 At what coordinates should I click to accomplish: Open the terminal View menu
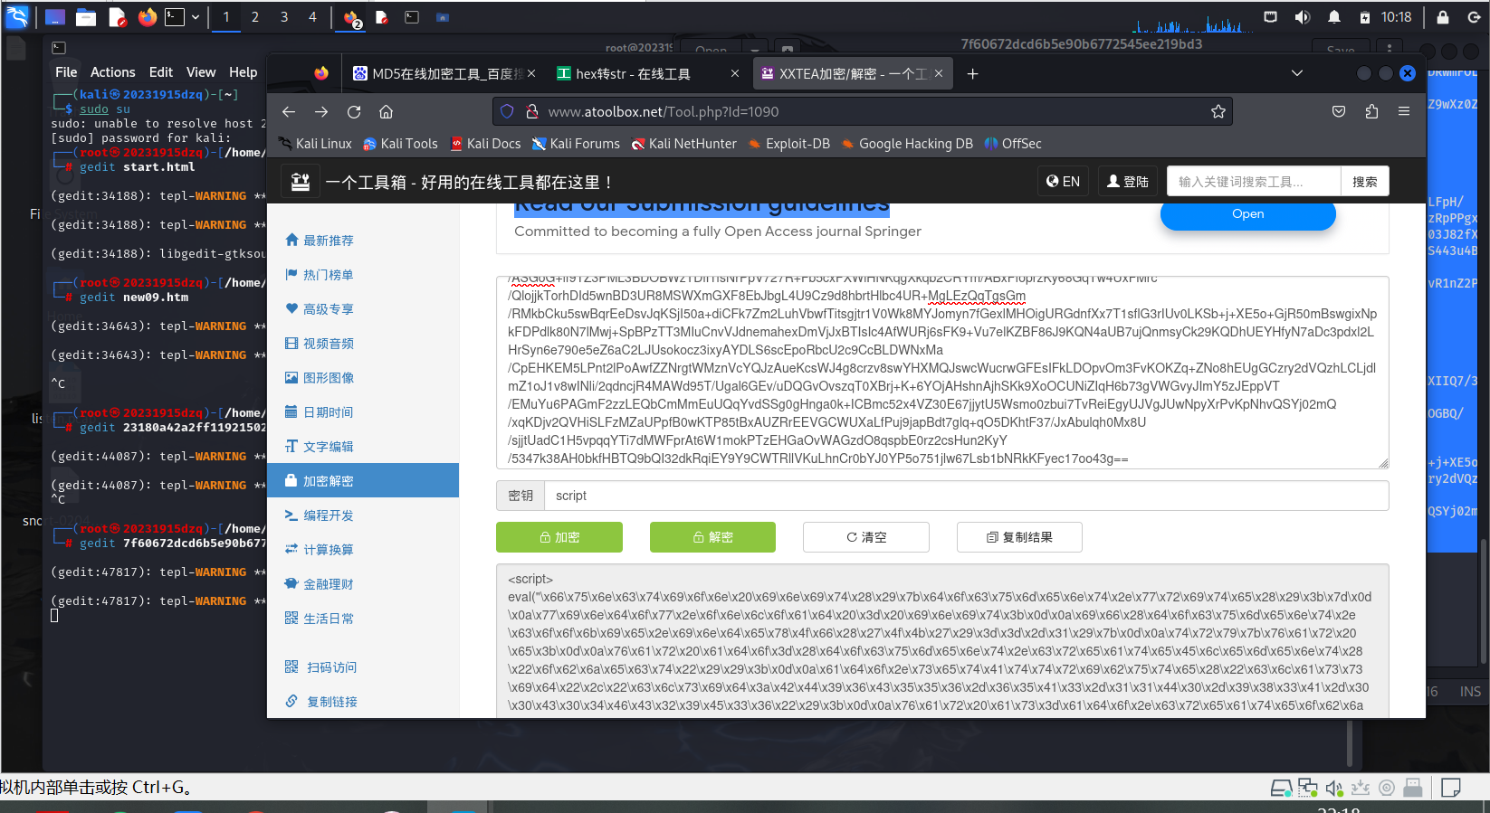201,72
